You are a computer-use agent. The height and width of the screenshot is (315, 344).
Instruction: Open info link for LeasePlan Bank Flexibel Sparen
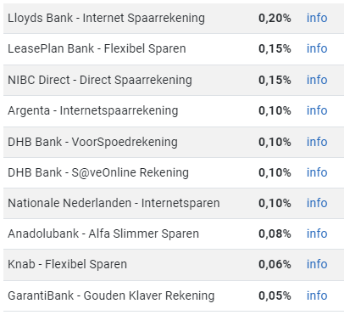click(317, 48)
